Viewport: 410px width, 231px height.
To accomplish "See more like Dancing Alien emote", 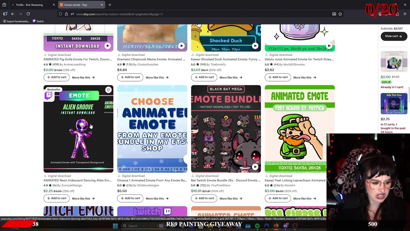I will pos(83,198).
